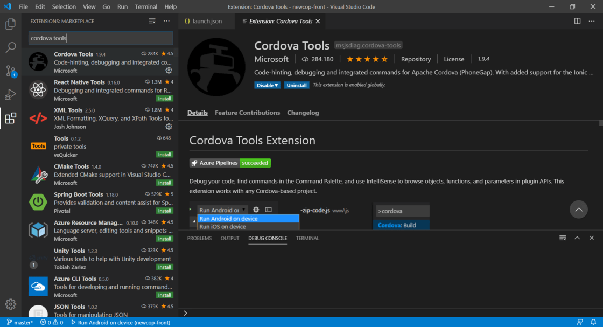The image size is (603, 327).
Task: Open the Problems panel tab
Action: click(x=199, y=238)
